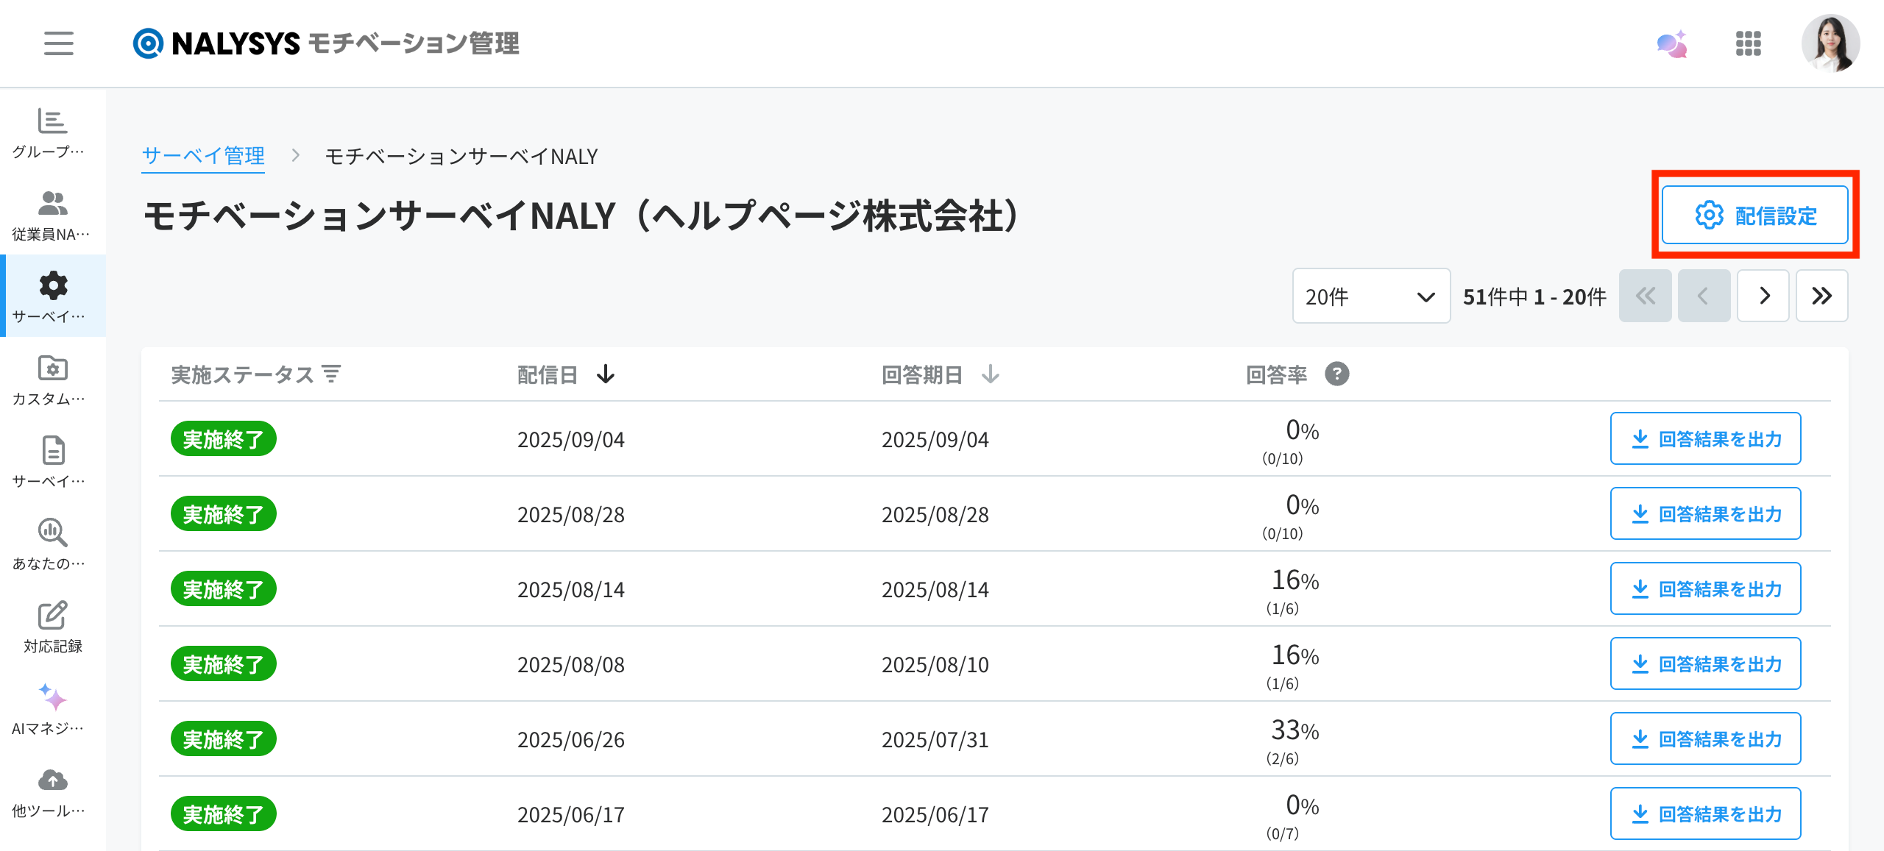Open the apps grid launcher
Screen dimensions: 1884x851
(x=1748, y=43)
